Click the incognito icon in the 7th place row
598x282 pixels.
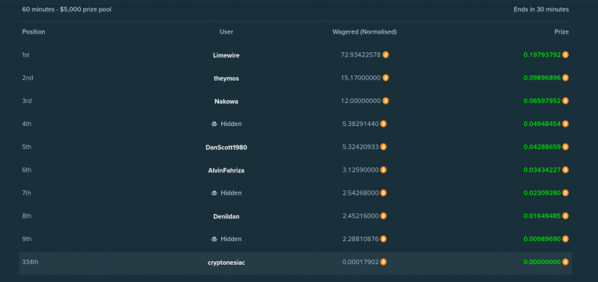click(x=215, y=193)
